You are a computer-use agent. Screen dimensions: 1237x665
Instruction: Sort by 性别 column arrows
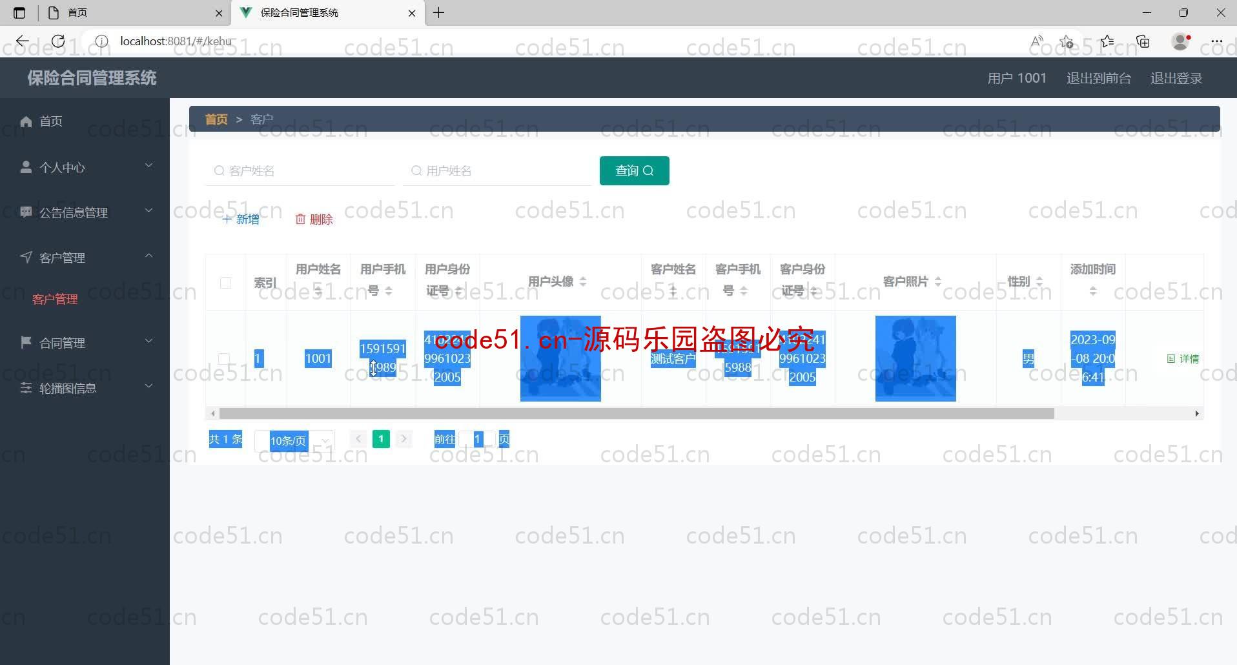(x=1039, y=281)
